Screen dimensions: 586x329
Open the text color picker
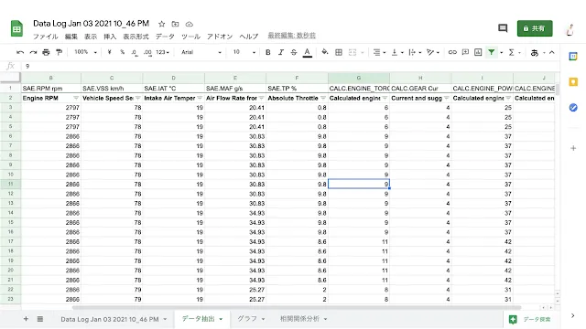pos(308,53)
